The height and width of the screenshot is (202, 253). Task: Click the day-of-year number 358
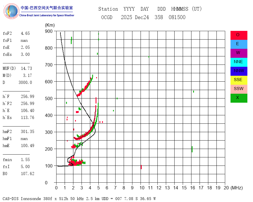tap(159, 17)
